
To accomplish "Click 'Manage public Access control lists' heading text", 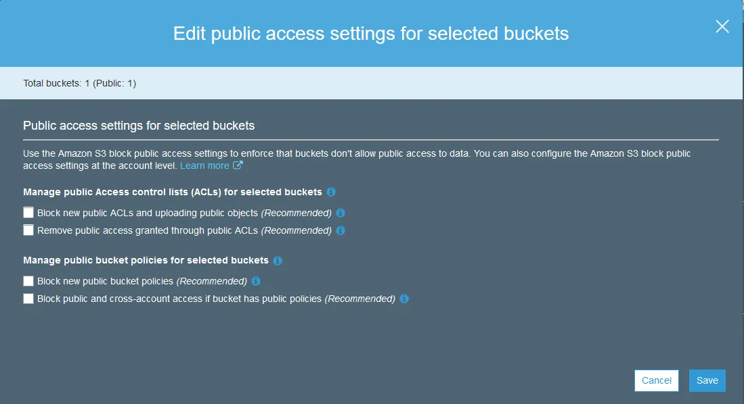I will (x=172, y=192).
